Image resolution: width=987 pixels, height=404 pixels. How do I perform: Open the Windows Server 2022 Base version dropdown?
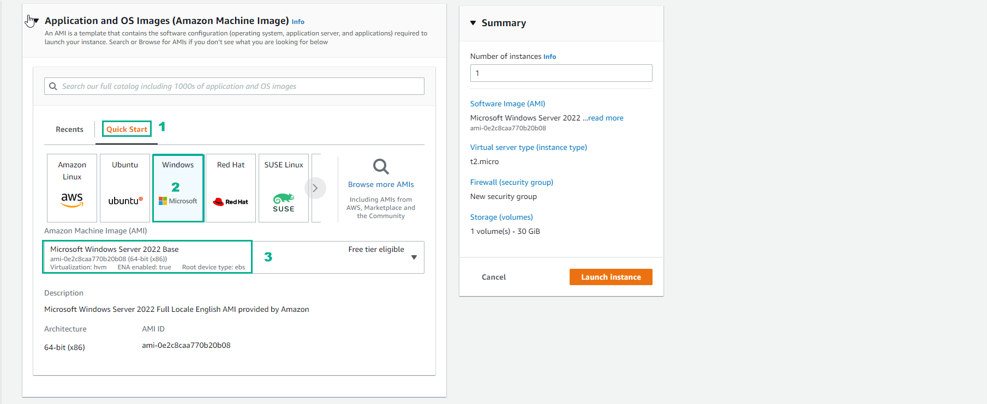click(x=414, y=257)
